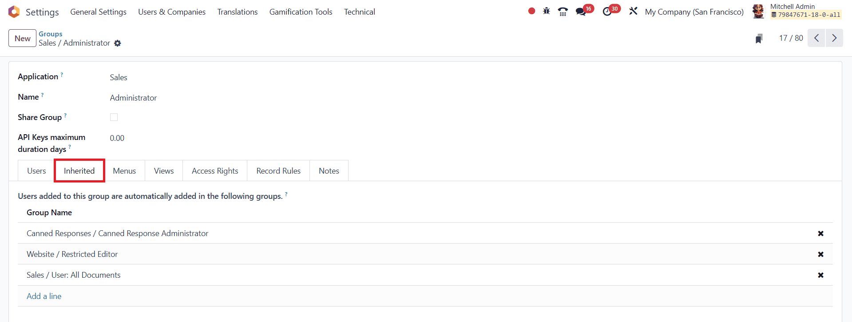This screenshot has width=852, height=322.
Task: Switch to the Users tab
Action: (x=36, y=171)
